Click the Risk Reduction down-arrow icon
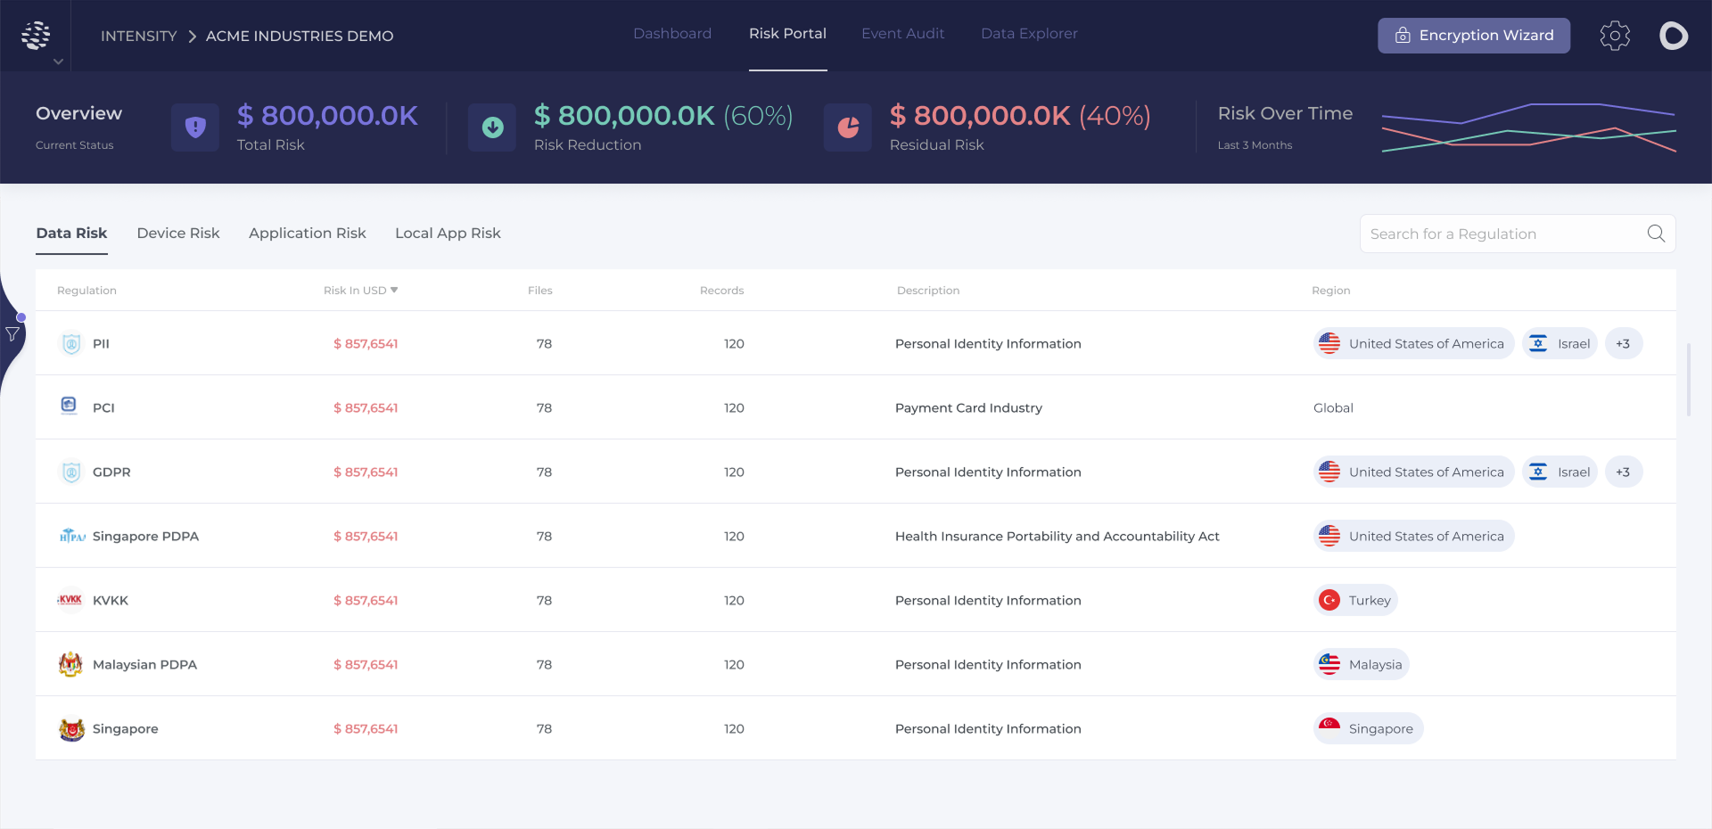The width and height of the screenshot is (1712, 829). pos(492,127)
